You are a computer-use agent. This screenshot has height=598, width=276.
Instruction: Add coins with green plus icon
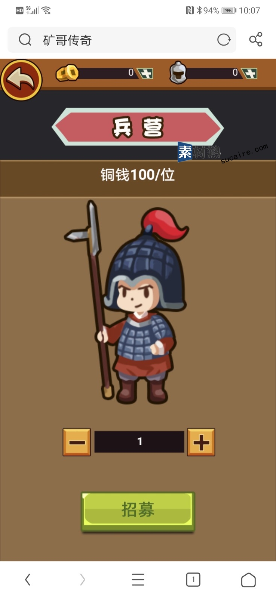(145, 73)
